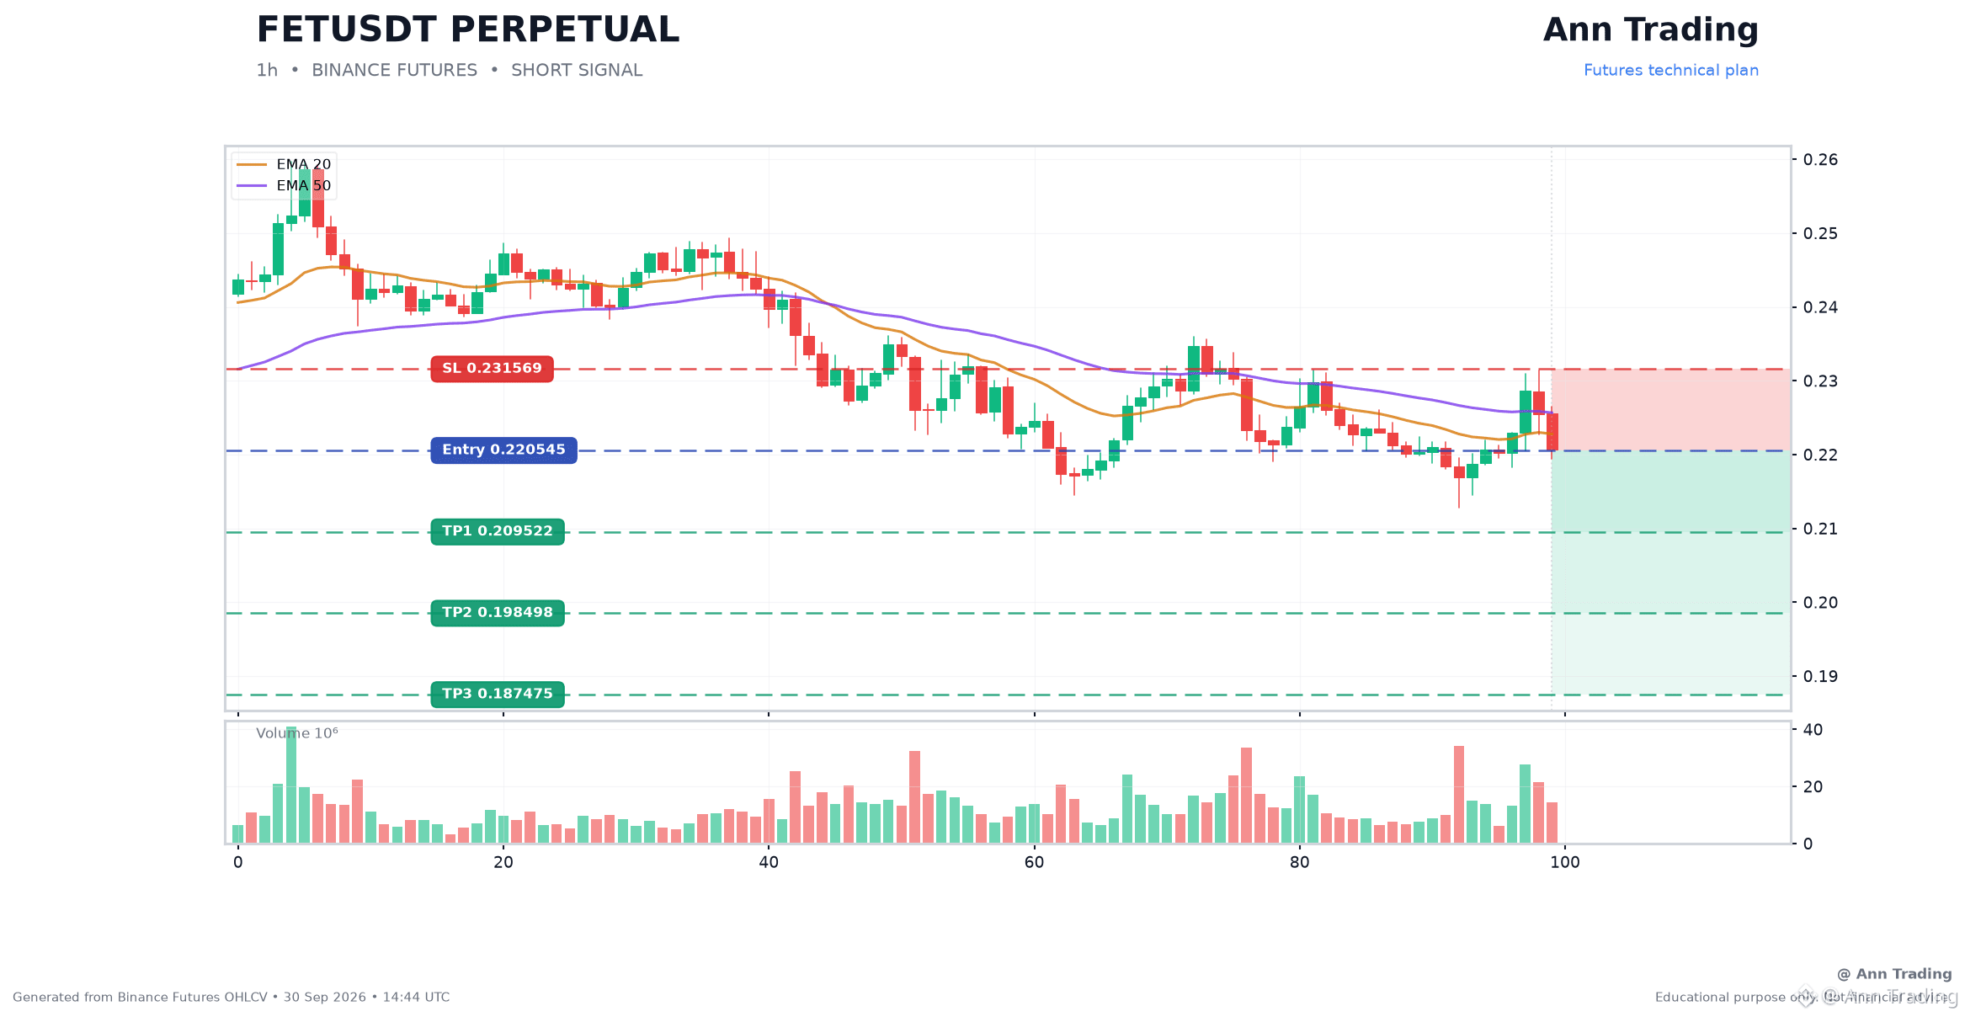The image size is (1965, 1017).
Task: Open the Futures technical plan link
Action: [1670, 71]
